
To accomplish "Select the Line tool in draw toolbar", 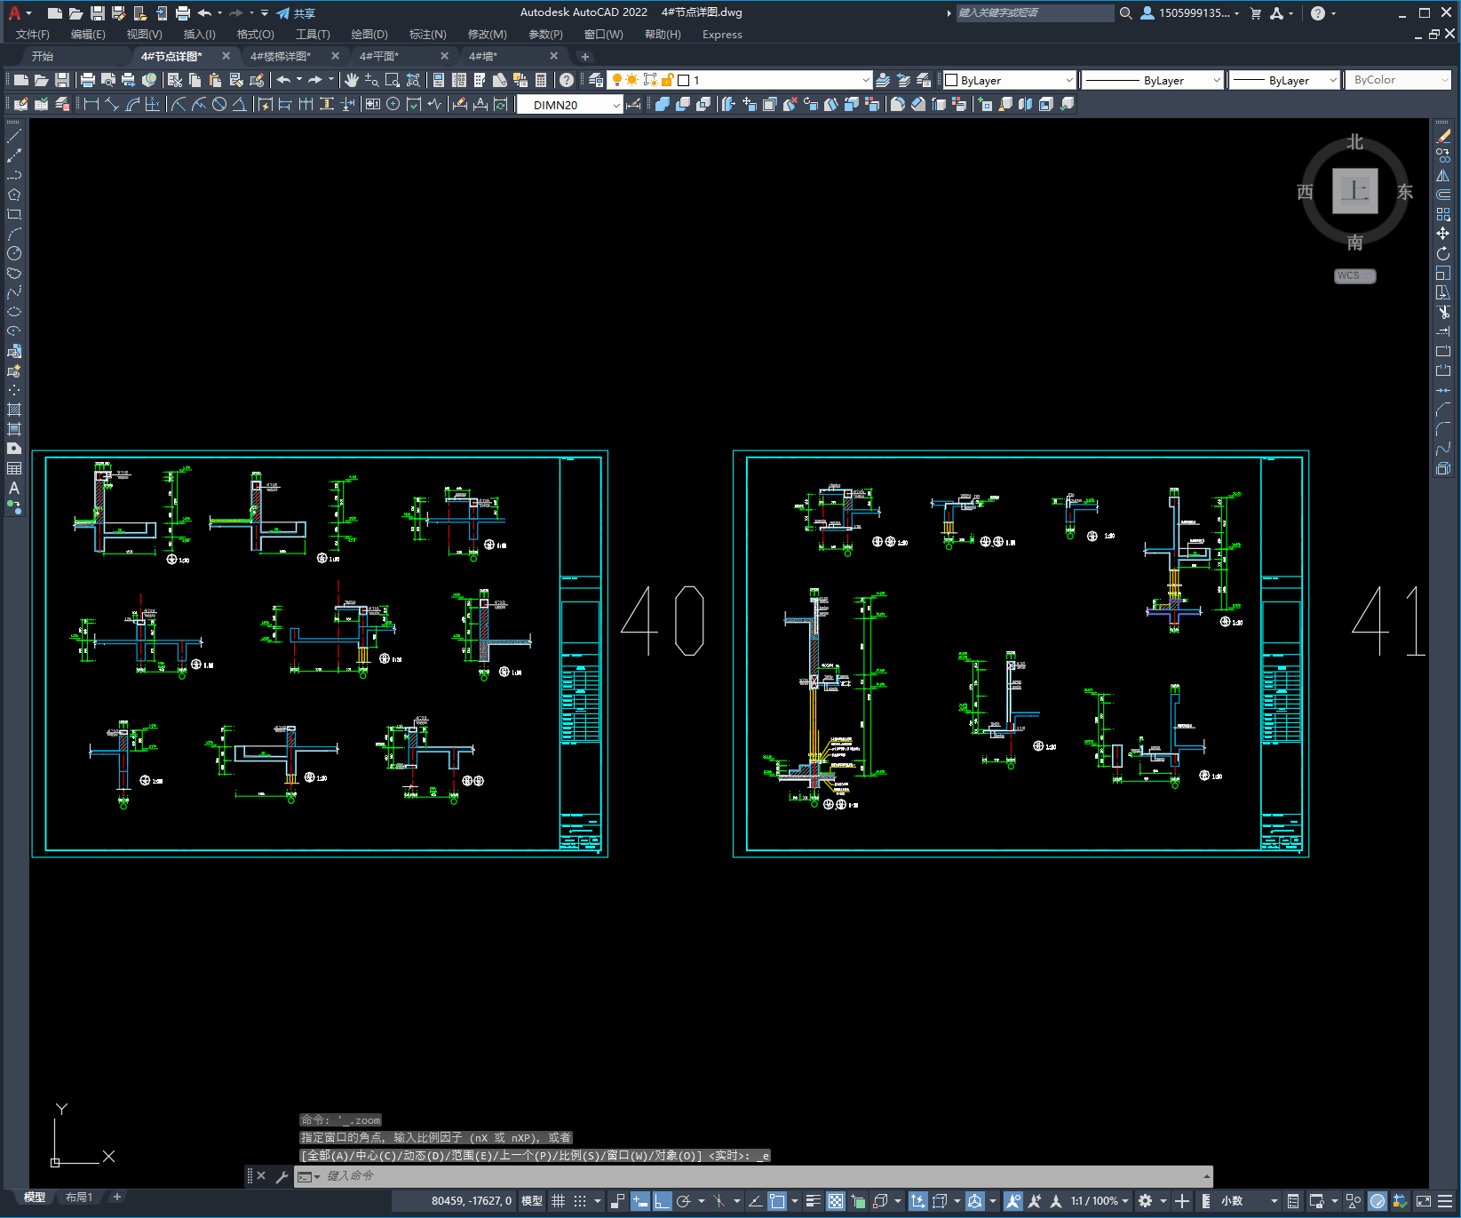I will pos(14,136).
